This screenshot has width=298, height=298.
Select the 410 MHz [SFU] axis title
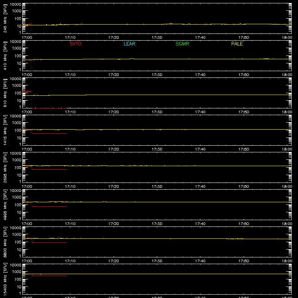5,56
